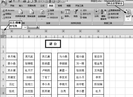
Task: Click the quick print printer icon
Action: (24, 1)
